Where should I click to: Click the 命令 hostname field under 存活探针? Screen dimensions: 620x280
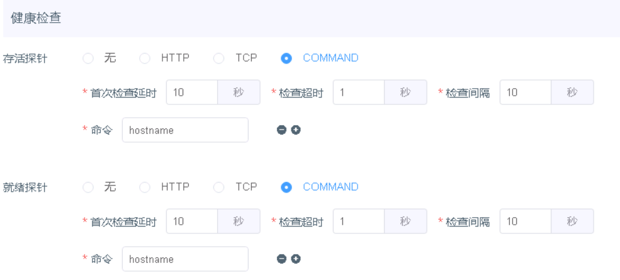(185, 130)
